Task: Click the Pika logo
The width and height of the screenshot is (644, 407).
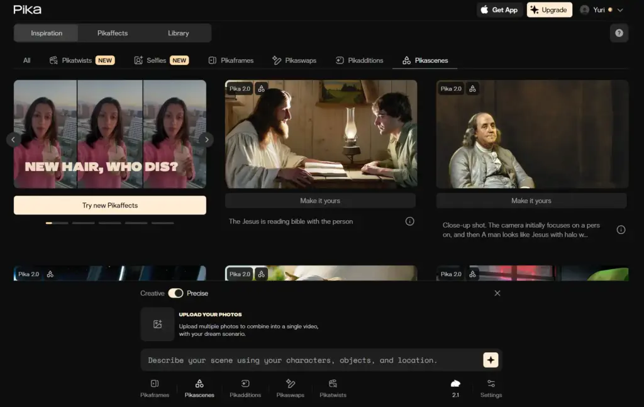Action: (x=27, y=9)
